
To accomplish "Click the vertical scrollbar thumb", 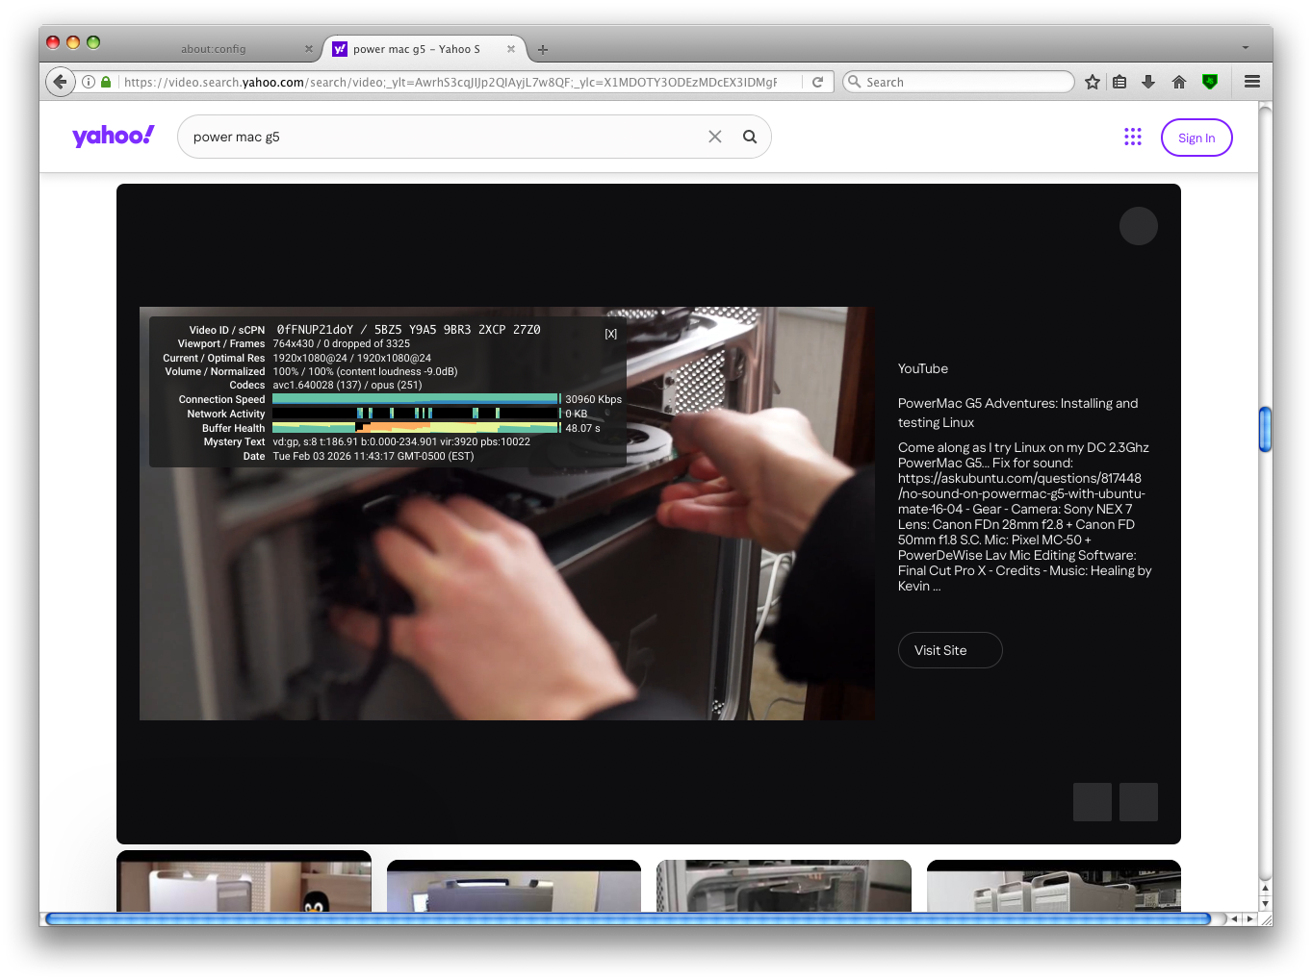I will tap(1265, 429).
